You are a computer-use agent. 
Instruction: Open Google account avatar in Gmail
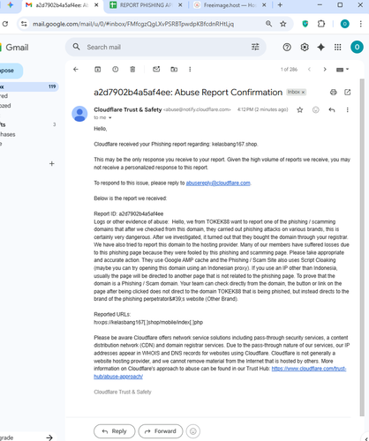pyautogui.click(x=357, y=47)
